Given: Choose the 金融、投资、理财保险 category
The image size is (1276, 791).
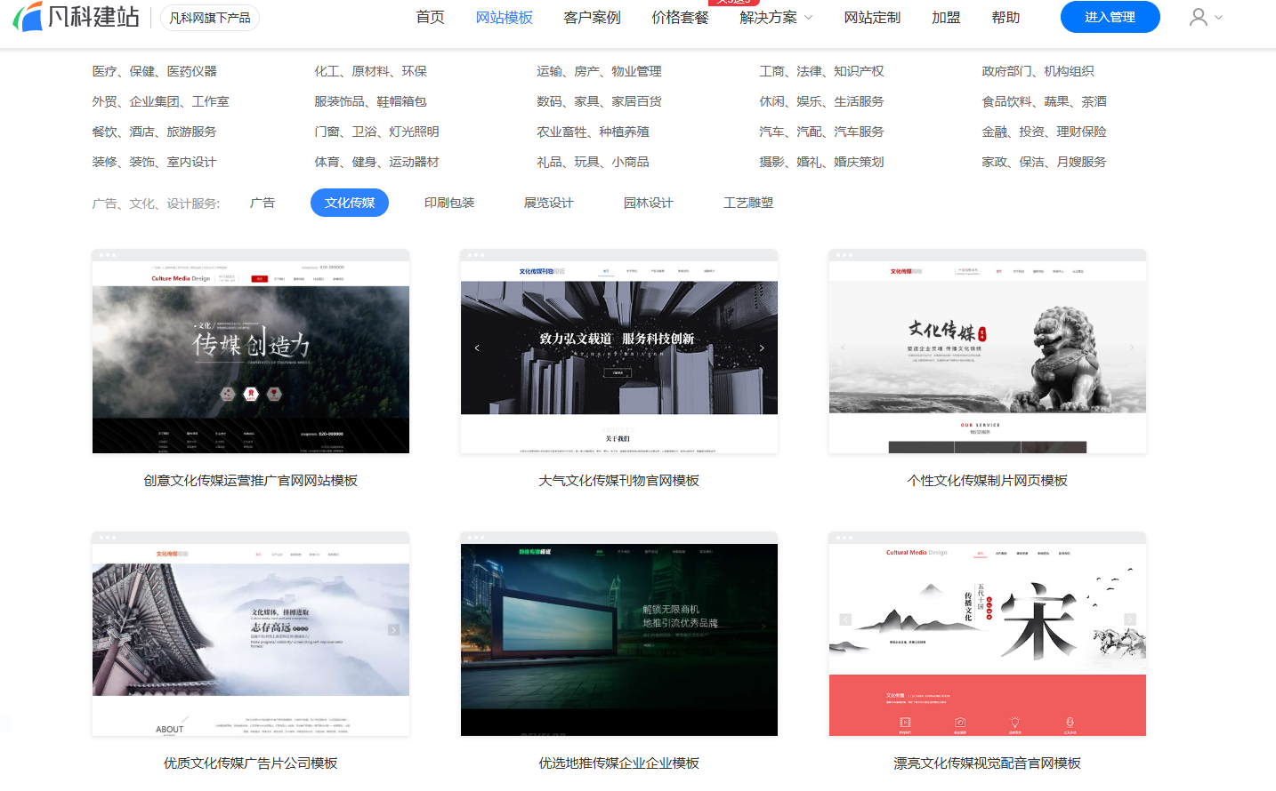Looking at the screenshot, I should 1045,132.
